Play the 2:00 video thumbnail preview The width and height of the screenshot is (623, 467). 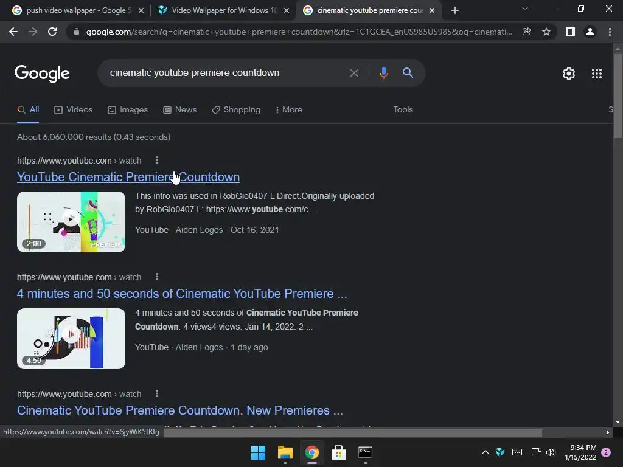pyautogui.click(x=71, y=222)
